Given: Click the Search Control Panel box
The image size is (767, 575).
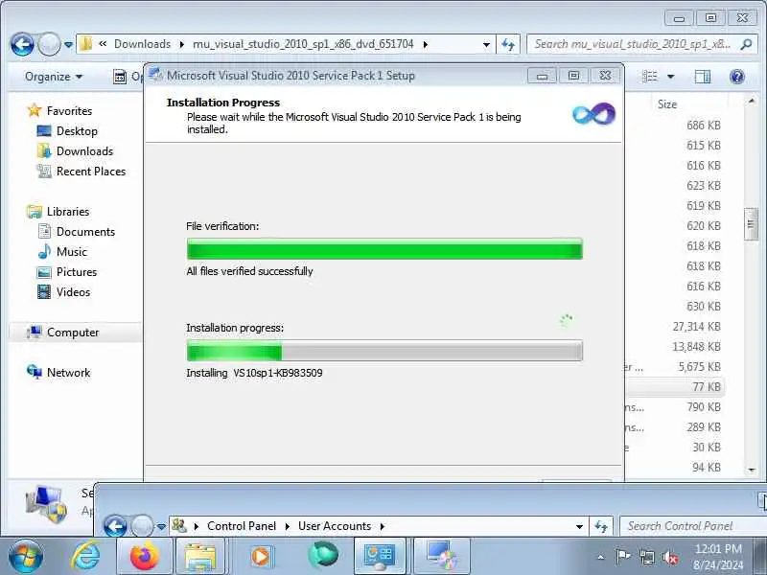Looking at the screenshot, I should coord(691,526).
